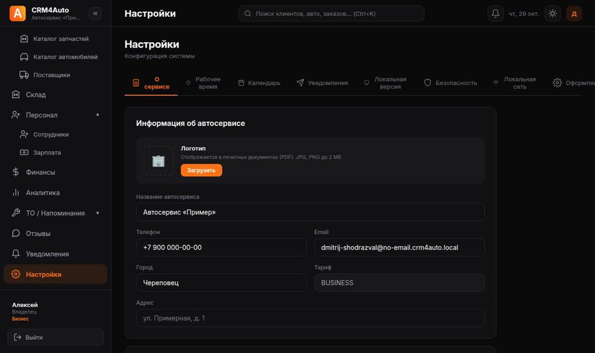Click the "Информация об автосервисе" heading
The image size is (595, 353).
(x=190, y=123)
